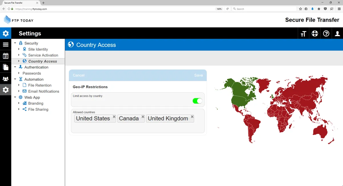Collapse the Security tree section
The width and height of the screenshot is (343, 186).
(x=15, y=43)
